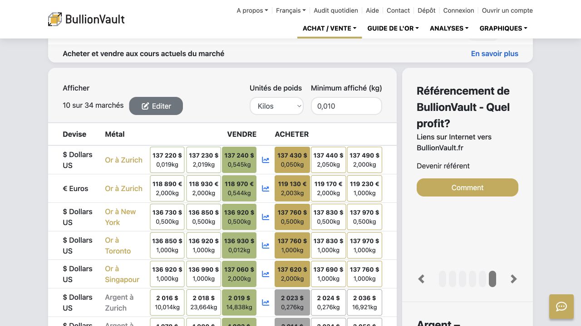
Task: Select sell price 137 240 $ for Zurich gold
Action: (239, 160)
